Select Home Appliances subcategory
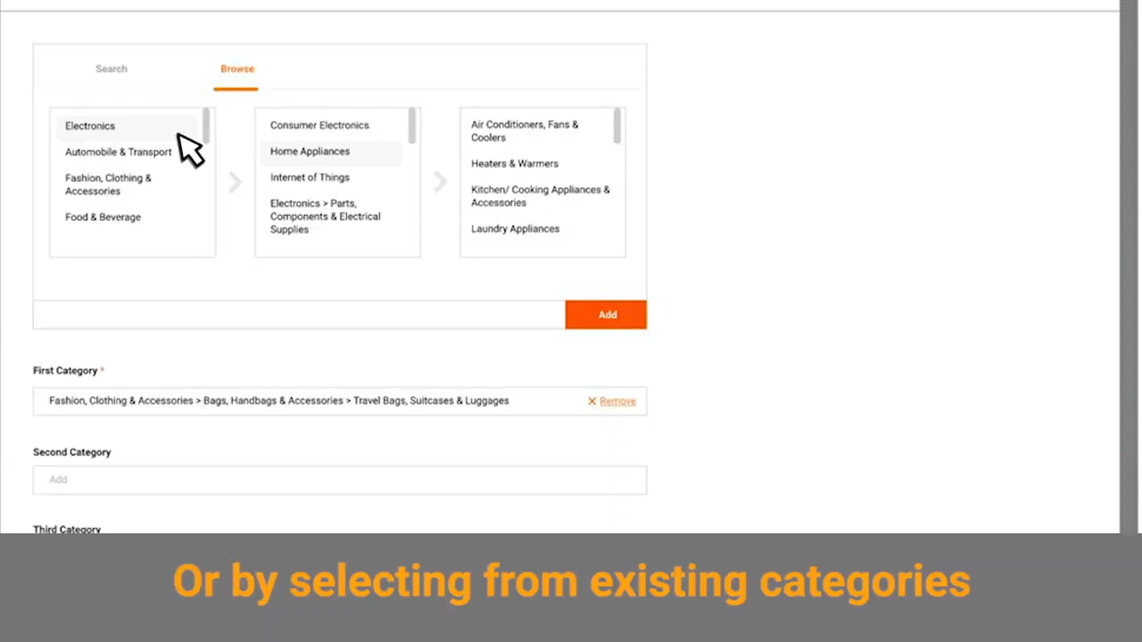Screen dimensions: 1142x642 310,151
